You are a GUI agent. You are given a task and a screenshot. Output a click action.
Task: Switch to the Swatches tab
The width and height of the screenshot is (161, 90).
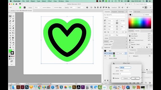tap(131, 31)
